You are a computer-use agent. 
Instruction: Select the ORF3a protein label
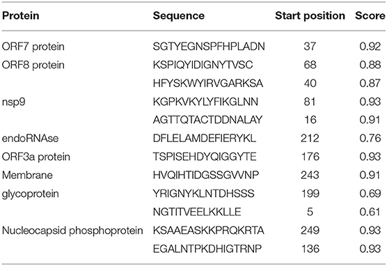tap(36, 157)
